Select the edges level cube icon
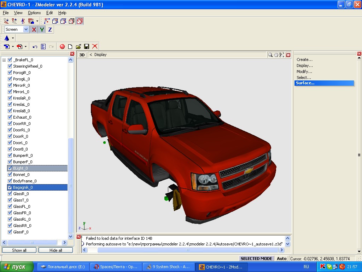Screen dimensions: 362x272 [55, 21]
